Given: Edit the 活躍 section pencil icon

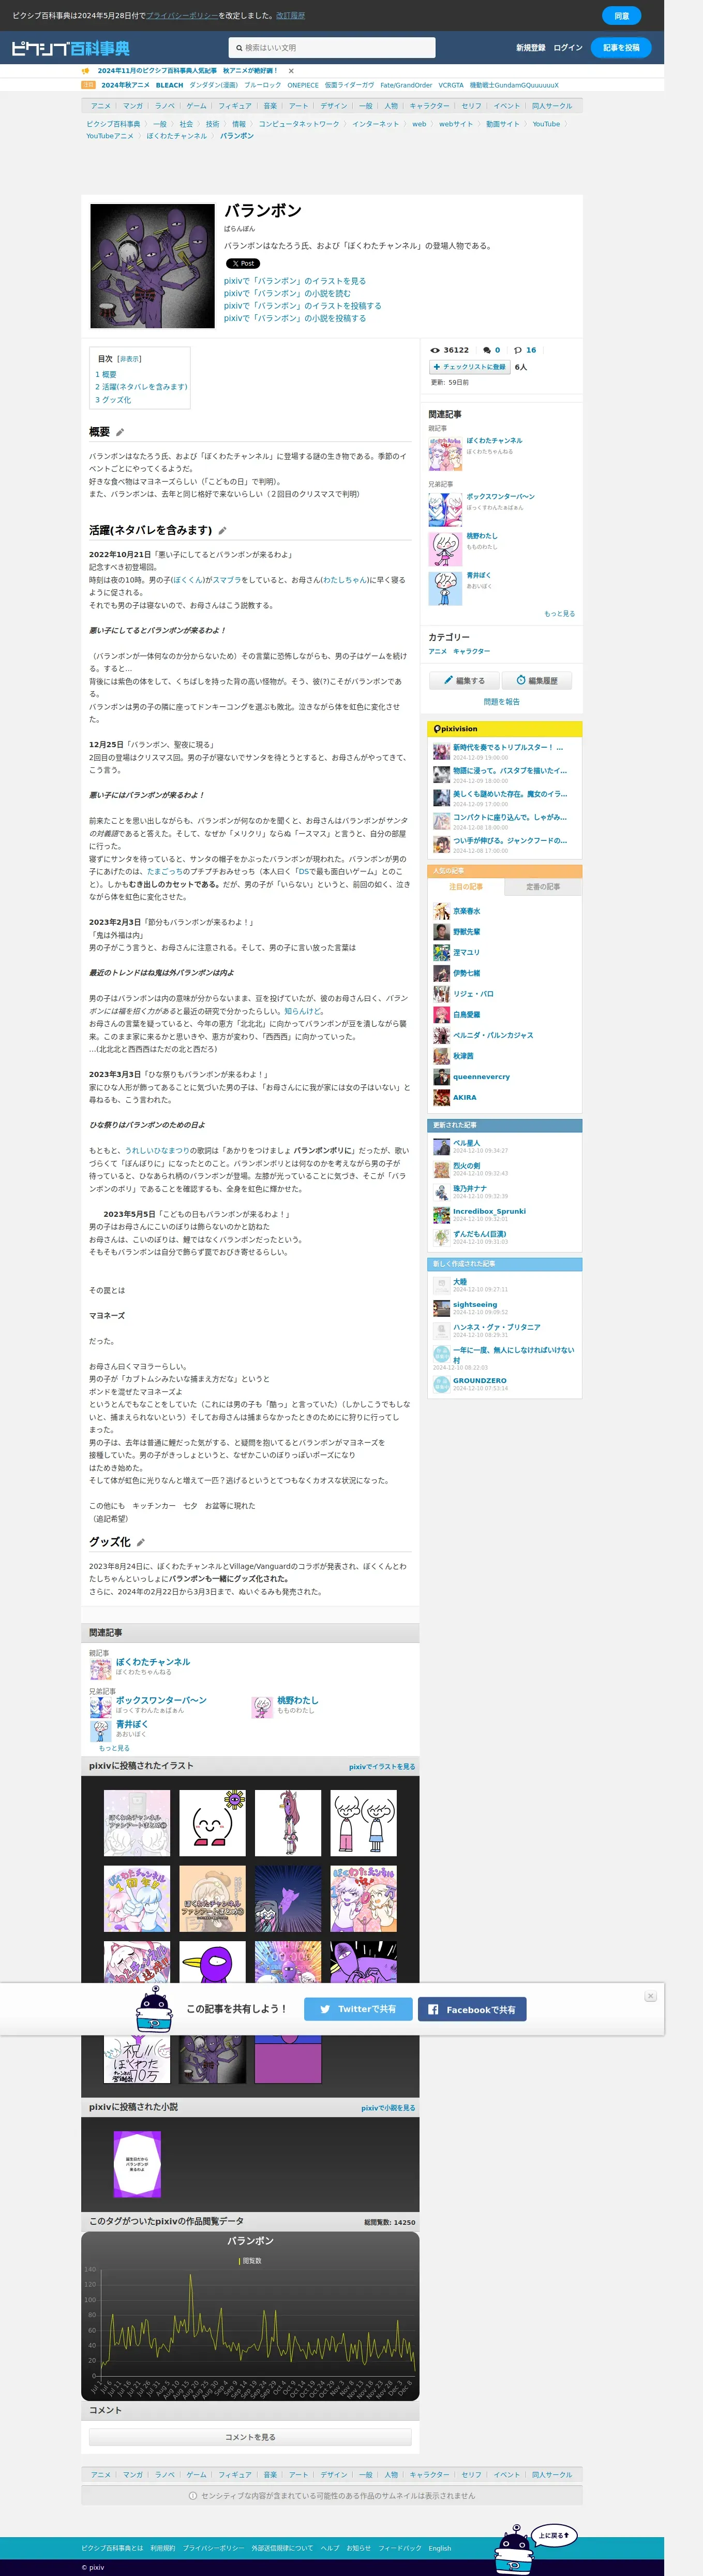Looking at the screenshot, I should [x=222, y=531].
